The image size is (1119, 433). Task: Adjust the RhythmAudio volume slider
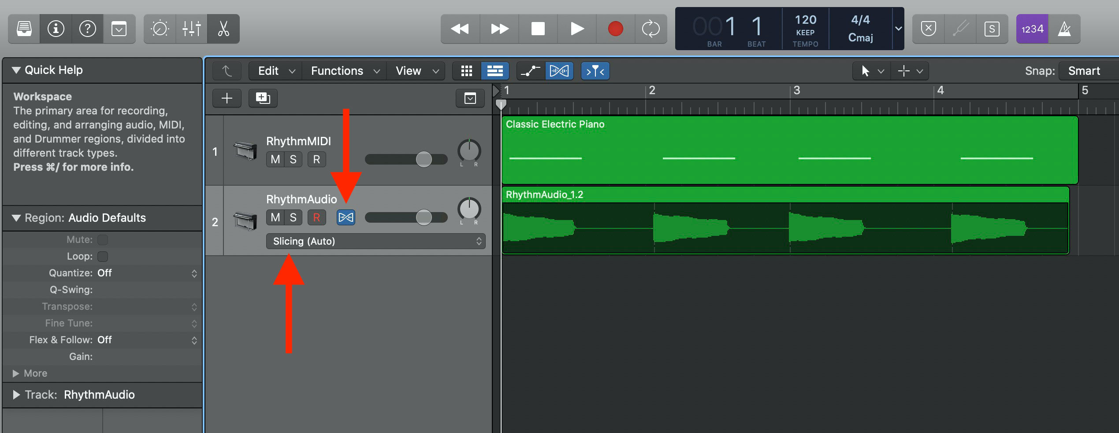coord(406,217)
